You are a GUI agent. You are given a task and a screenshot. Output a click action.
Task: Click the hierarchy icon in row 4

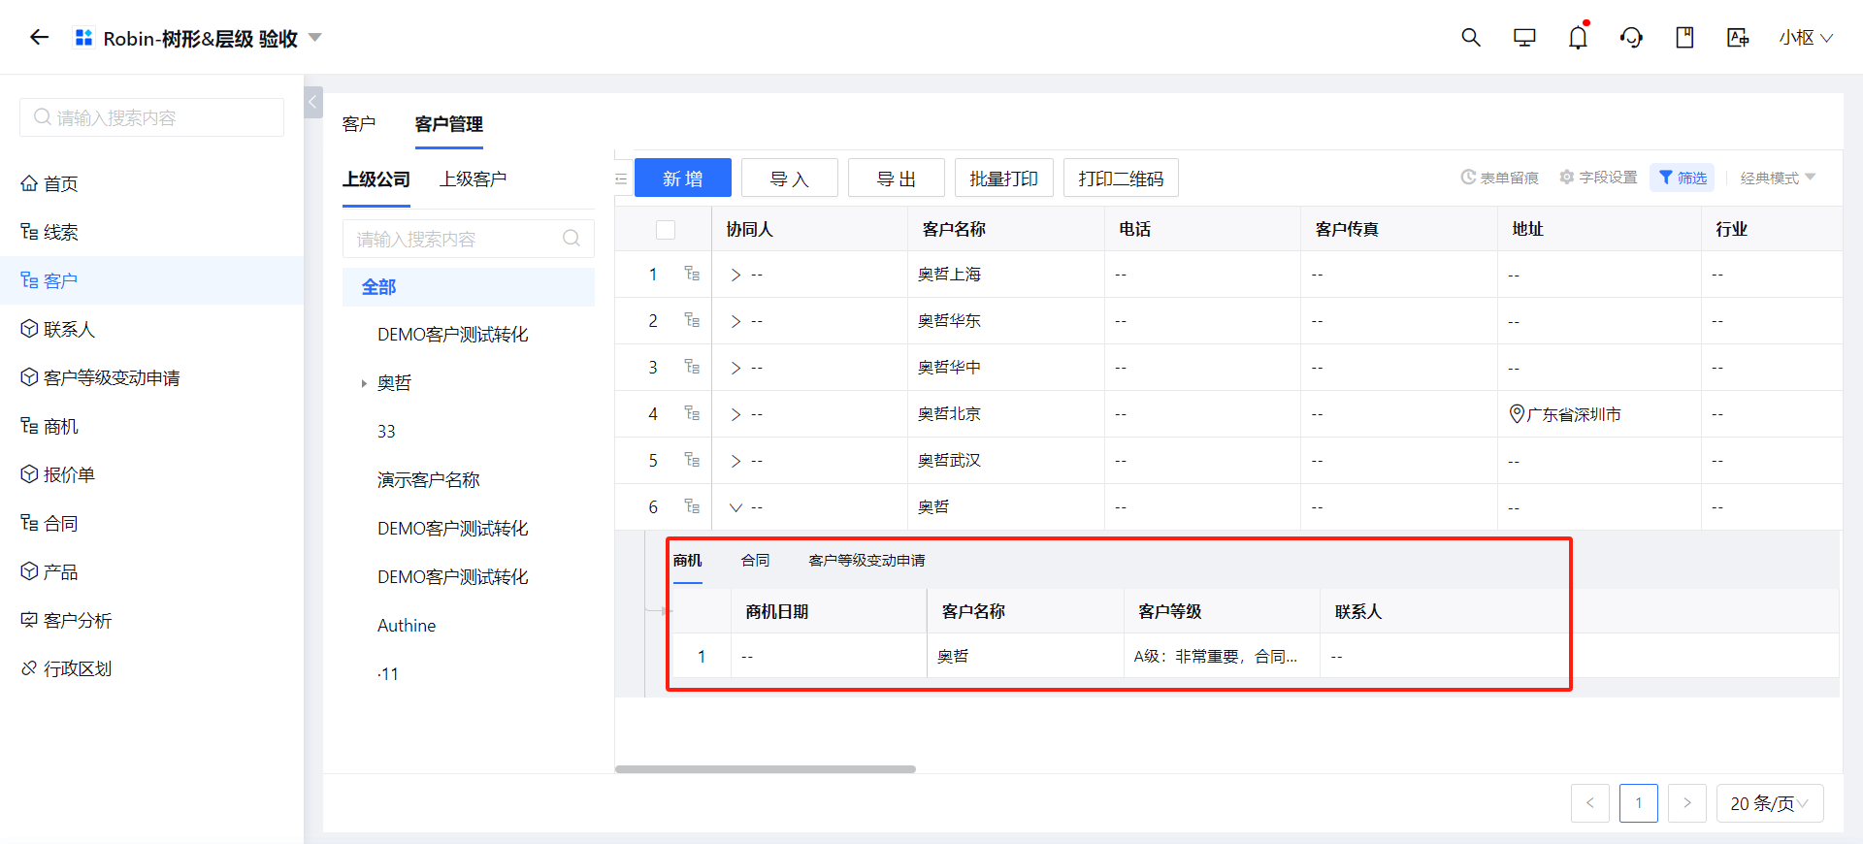[692, 413]
